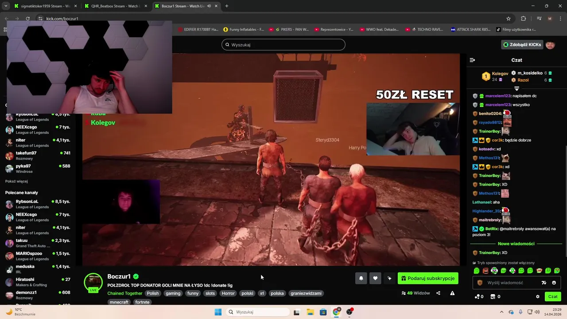Open the Windows Start menu
Viewport: 567px width, 319px height.
pyautogui.click(x=218, y=312)
